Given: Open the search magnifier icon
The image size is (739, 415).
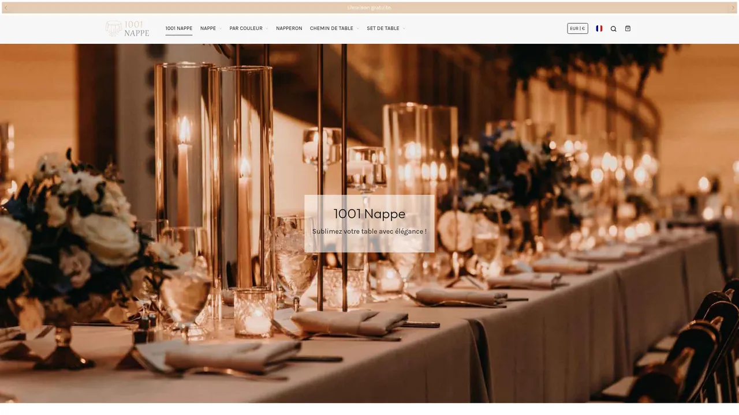Looking at the screenshot, I should [x=613, y=28].
